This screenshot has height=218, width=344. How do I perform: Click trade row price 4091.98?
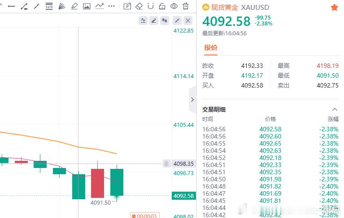(x=270, y=179)
